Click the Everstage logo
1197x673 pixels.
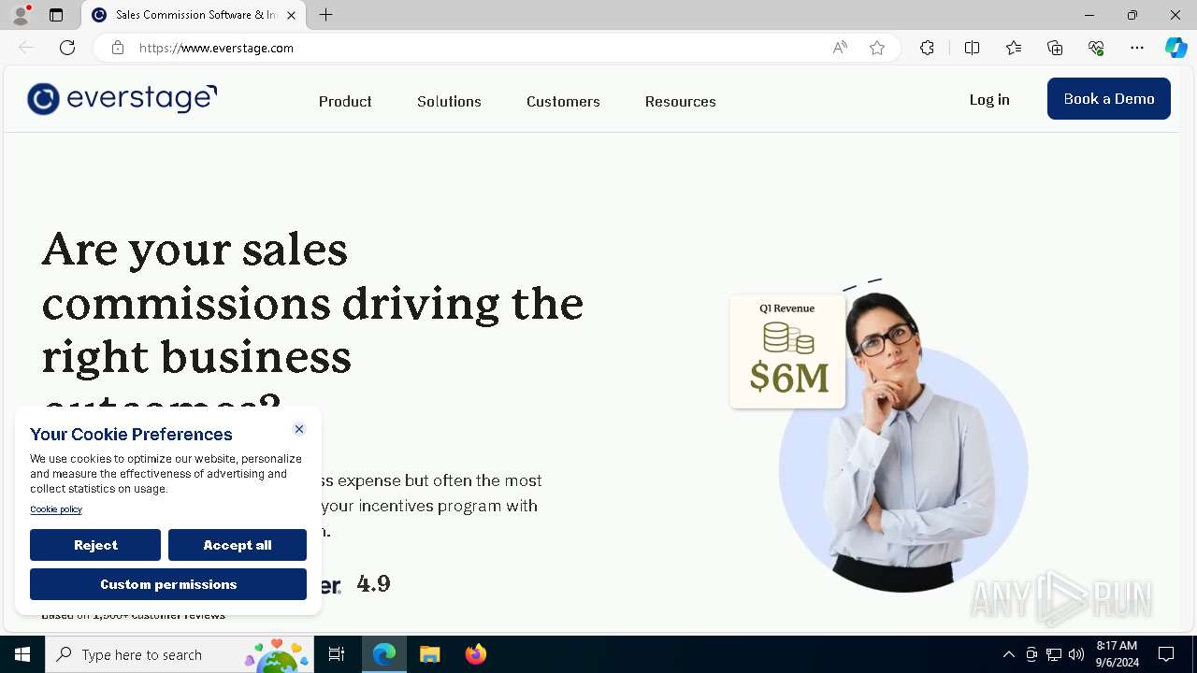[123, 98]
